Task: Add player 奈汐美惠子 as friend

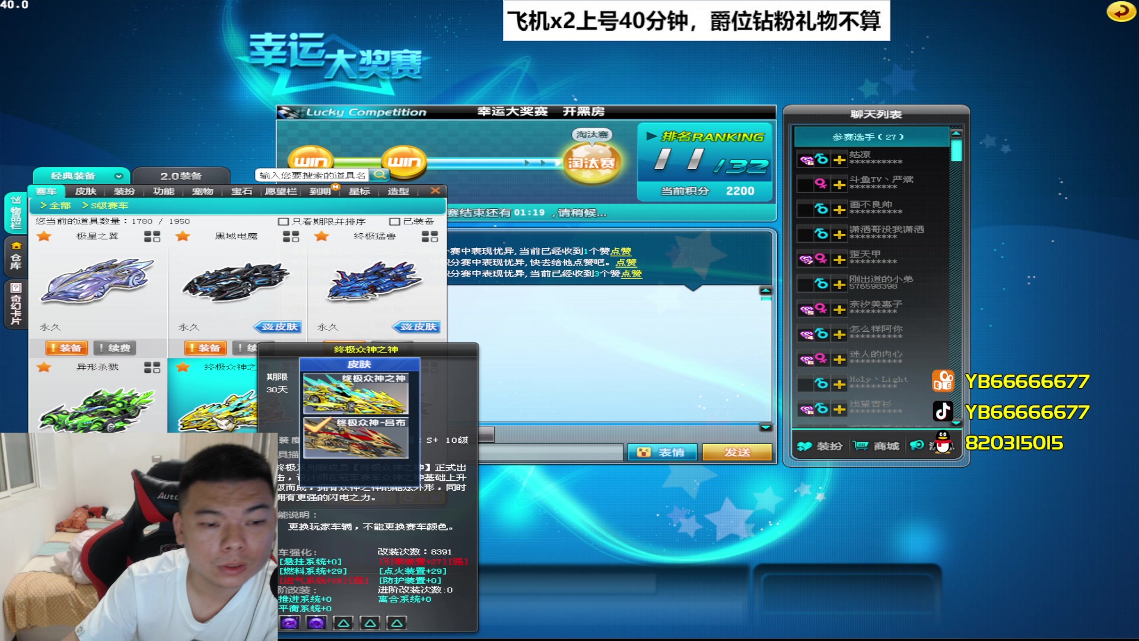Action: coord(839,310)
